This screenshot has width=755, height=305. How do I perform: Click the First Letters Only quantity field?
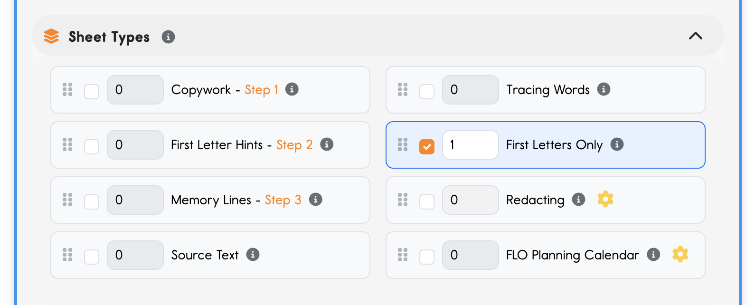[470, 145]
